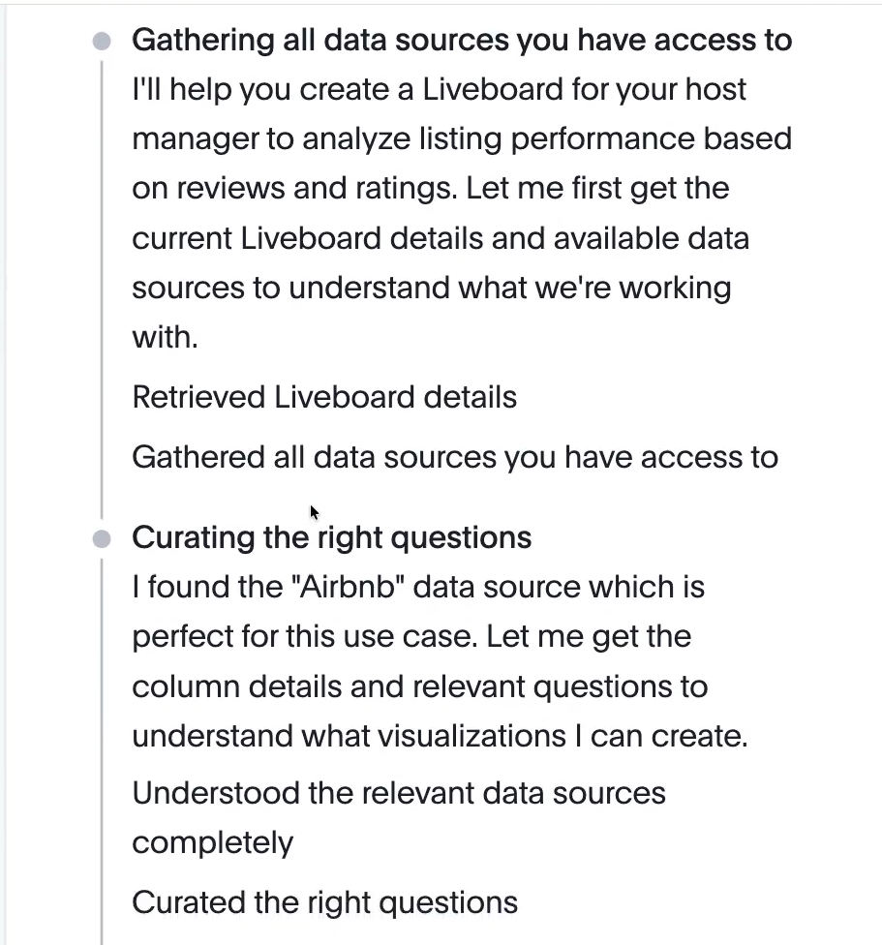Viewport: 882px width, 945px height.
Task: Click the "on reviews and ratings" text line
Action: tap(430, 188)
